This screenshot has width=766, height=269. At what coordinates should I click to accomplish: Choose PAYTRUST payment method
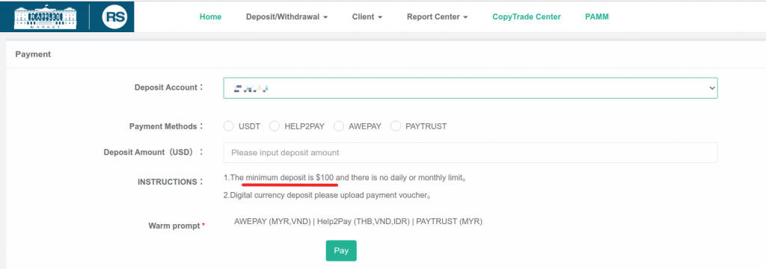coord(396,126)
